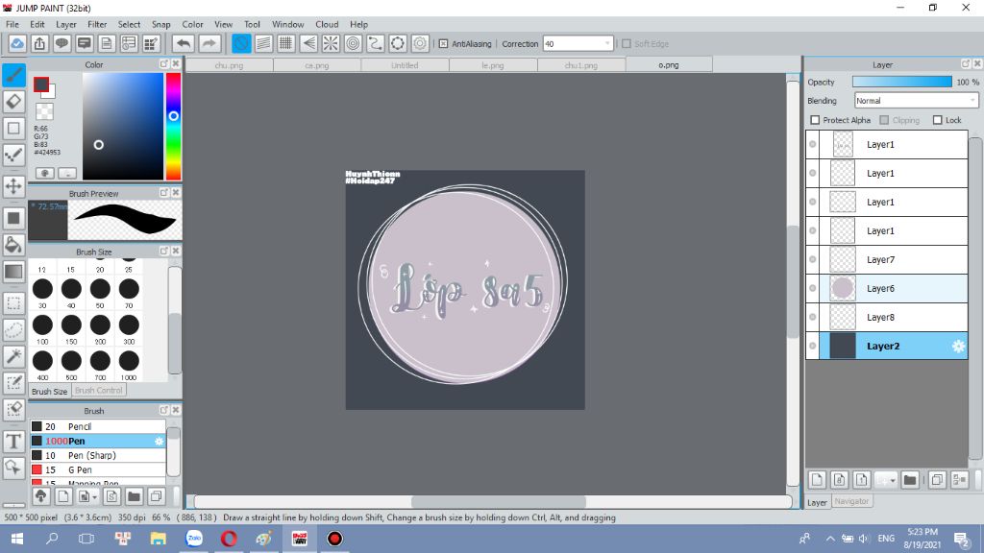This screenshot has height=553, width=984.
Task: Click the hue strip in Color panel
Action: tap(173, 126)
